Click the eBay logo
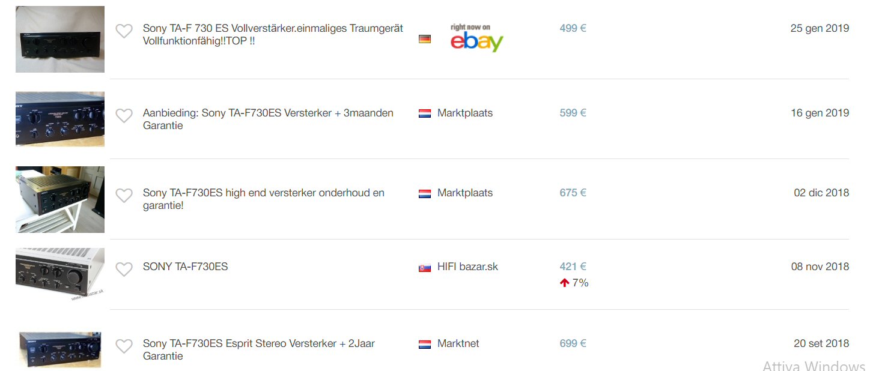 click(477, 38)
